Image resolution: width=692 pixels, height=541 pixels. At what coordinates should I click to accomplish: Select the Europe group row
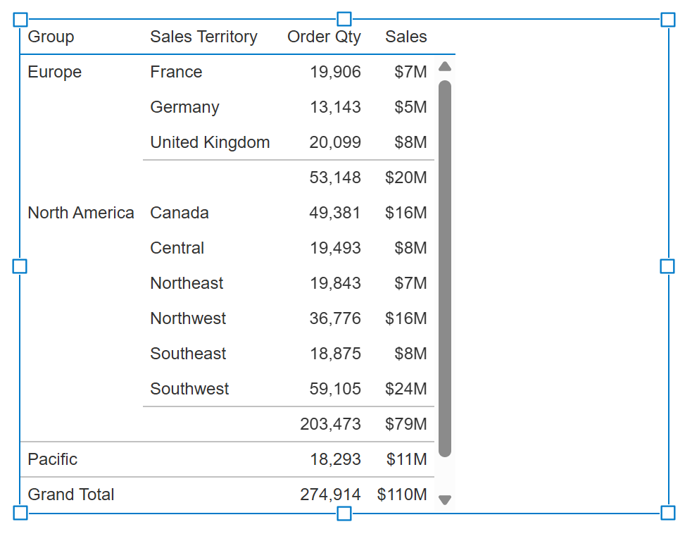click(54, 71)
